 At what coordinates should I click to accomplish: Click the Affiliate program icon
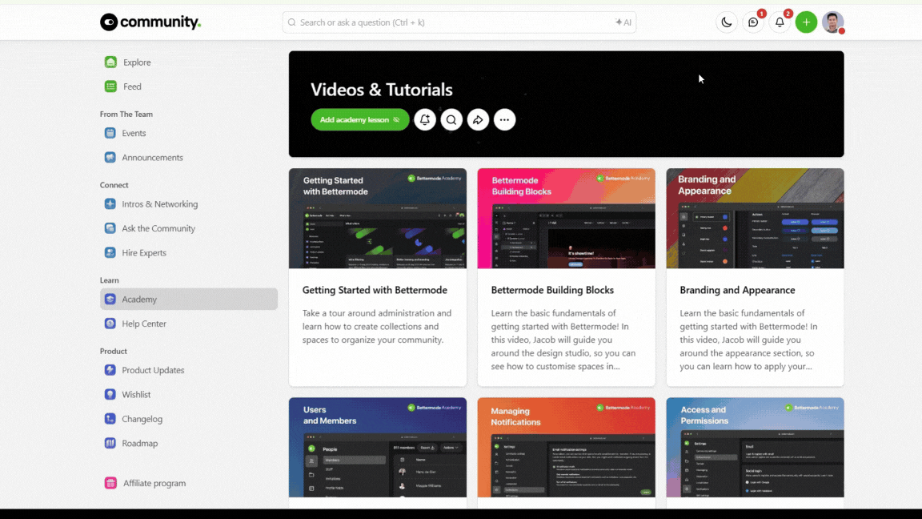click(110, 483)
